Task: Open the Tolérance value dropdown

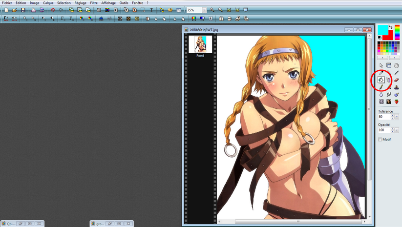Action: point(397,117)
